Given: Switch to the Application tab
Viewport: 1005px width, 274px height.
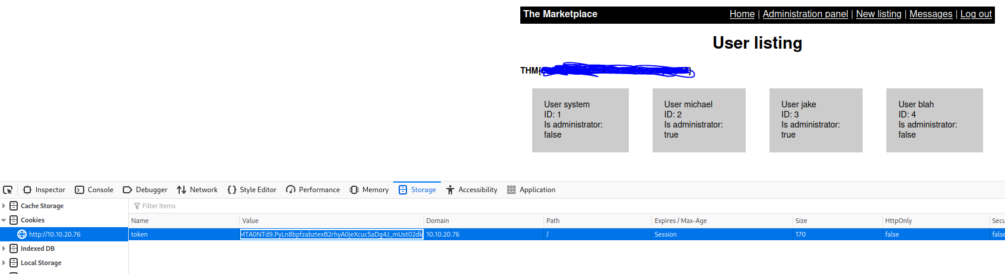Looking at the screenshot, I should click(x=532, y=190).
